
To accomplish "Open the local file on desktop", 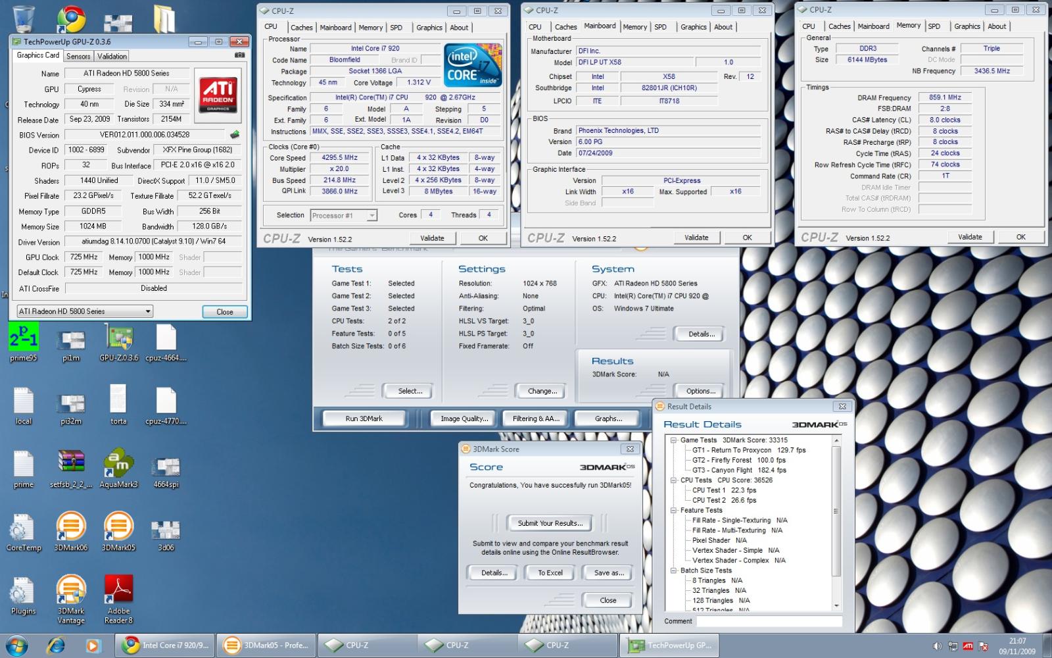I will [x=24, y=405].
